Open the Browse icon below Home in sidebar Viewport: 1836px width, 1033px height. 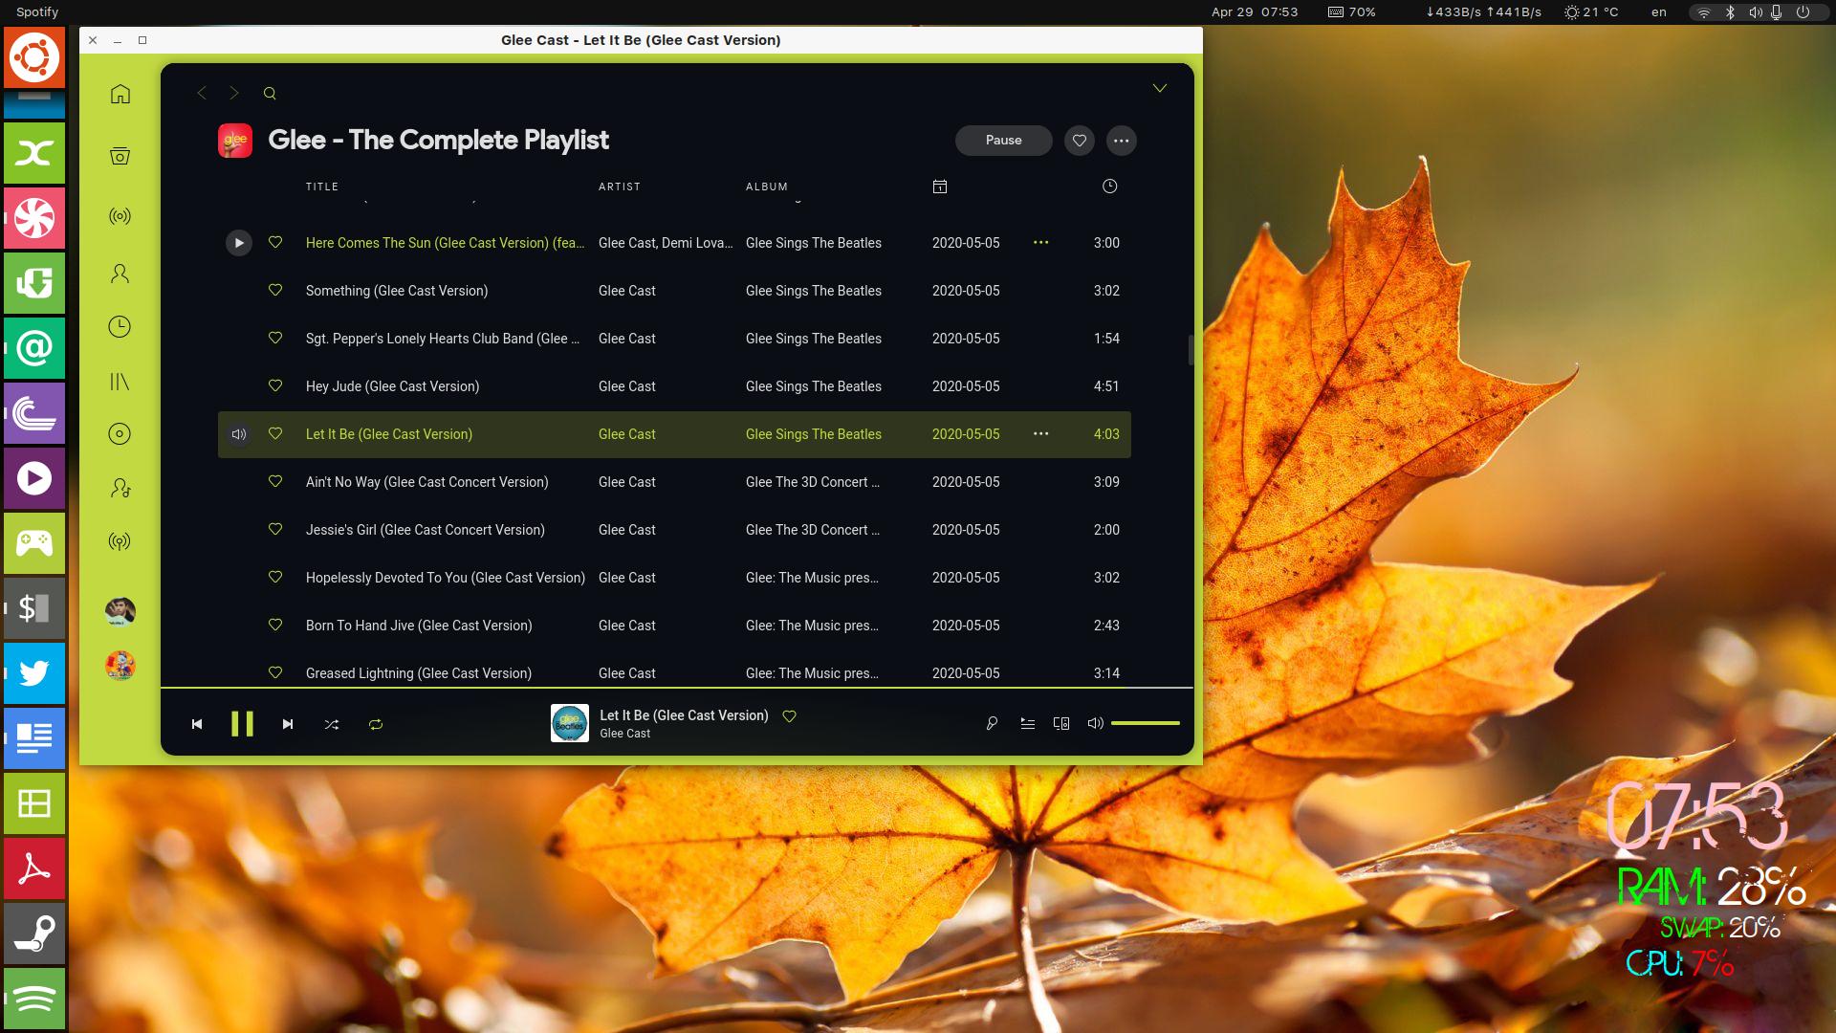[x=120, y=156]
